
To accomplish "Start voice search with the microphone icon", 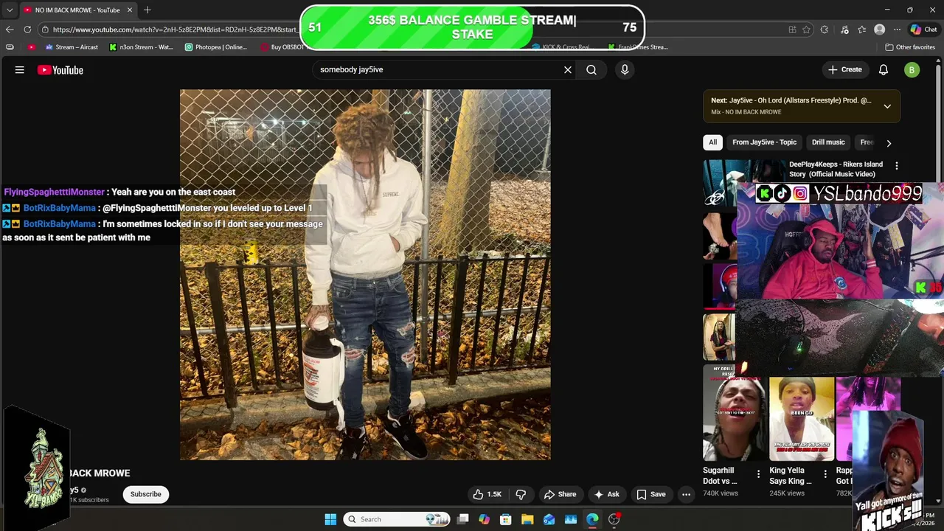I will click(x=625, y=69).
